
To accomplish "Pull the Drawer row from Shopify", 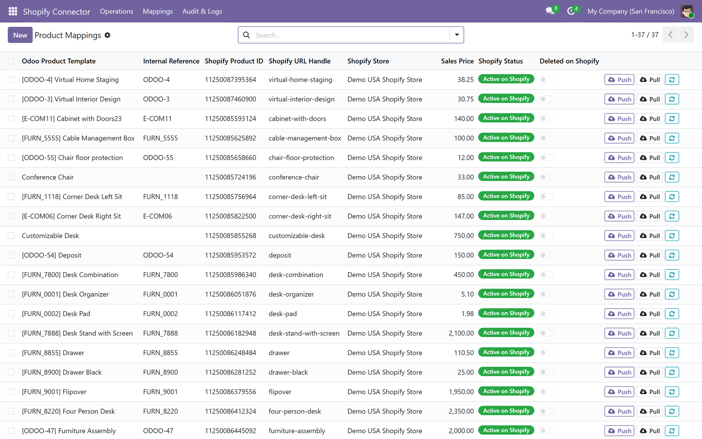I will point(650,353).
